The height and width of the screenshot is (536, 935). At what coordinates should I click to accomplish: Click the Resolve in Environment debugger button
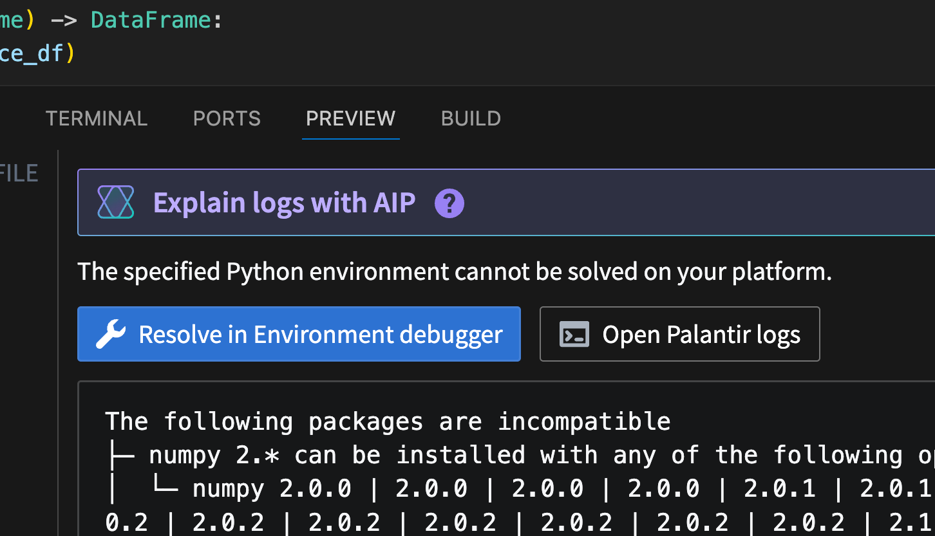299,334
